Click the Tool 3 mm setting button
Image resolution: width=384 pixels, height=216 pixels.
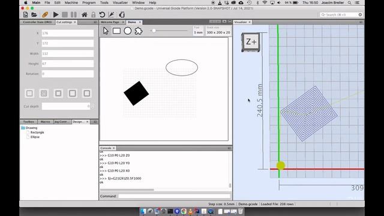pos(198,31)
